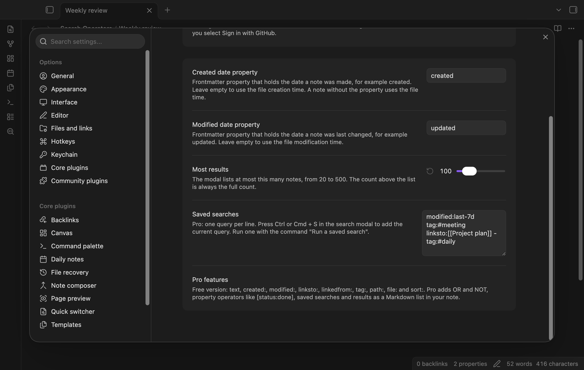
Task: Toggle left sidebar with top-left panel icon
Action: point(49,10)
